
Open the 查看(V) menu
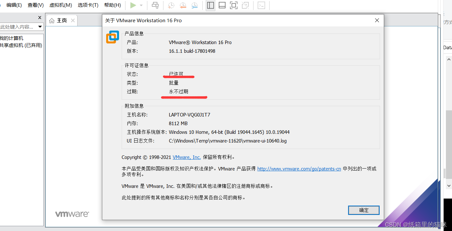click(36, 5)
